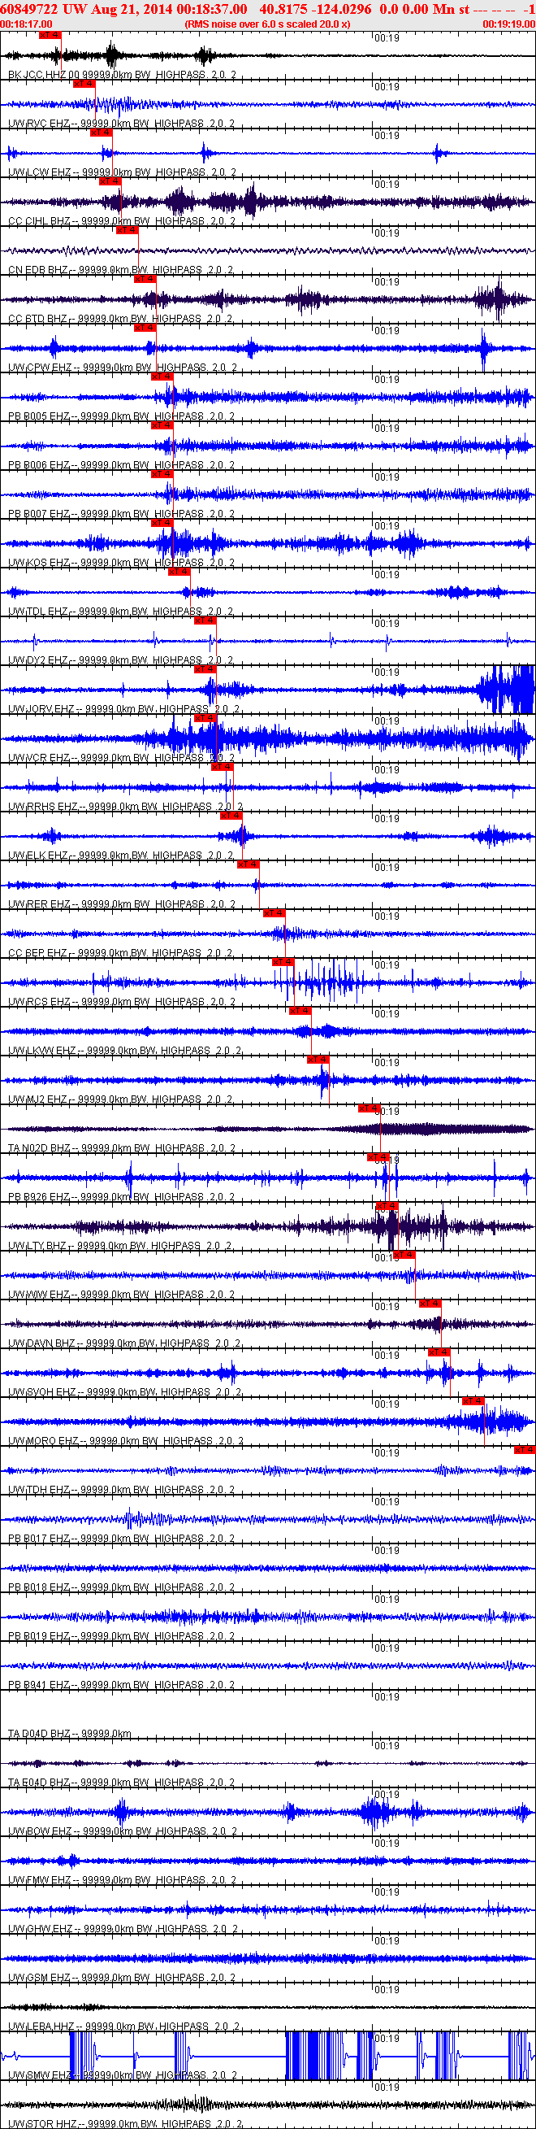Click the RMS noise scaling note
The image size is (536, 2129).
click(266, 24)
